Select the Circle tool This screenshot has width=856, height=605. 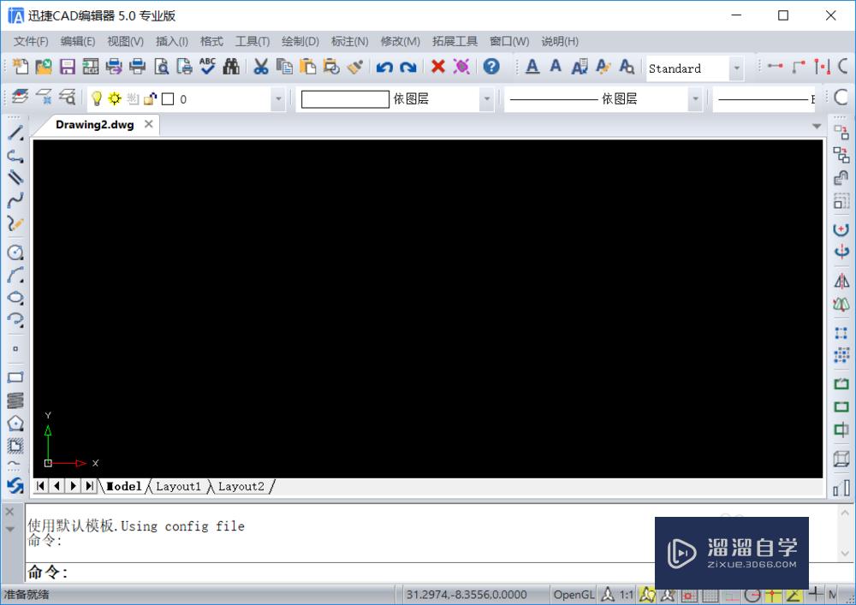tap(13, 252)
